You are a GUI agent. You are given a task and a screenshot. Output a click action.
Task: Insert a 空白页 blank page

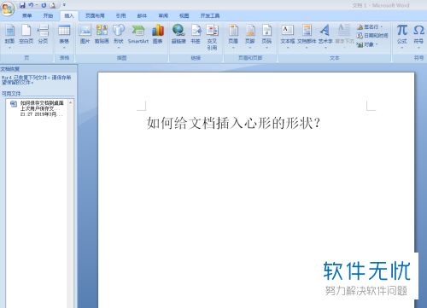[x=26, y=34]
